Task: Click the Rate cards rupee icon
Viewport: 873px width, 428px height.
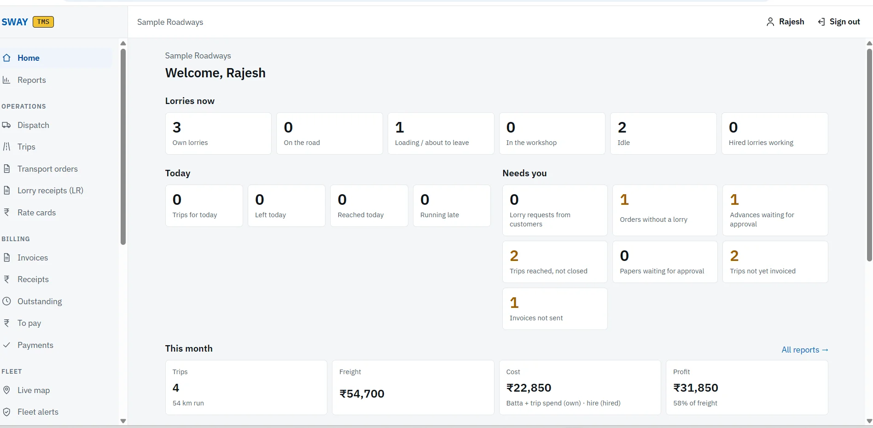Action: (6, 213)
